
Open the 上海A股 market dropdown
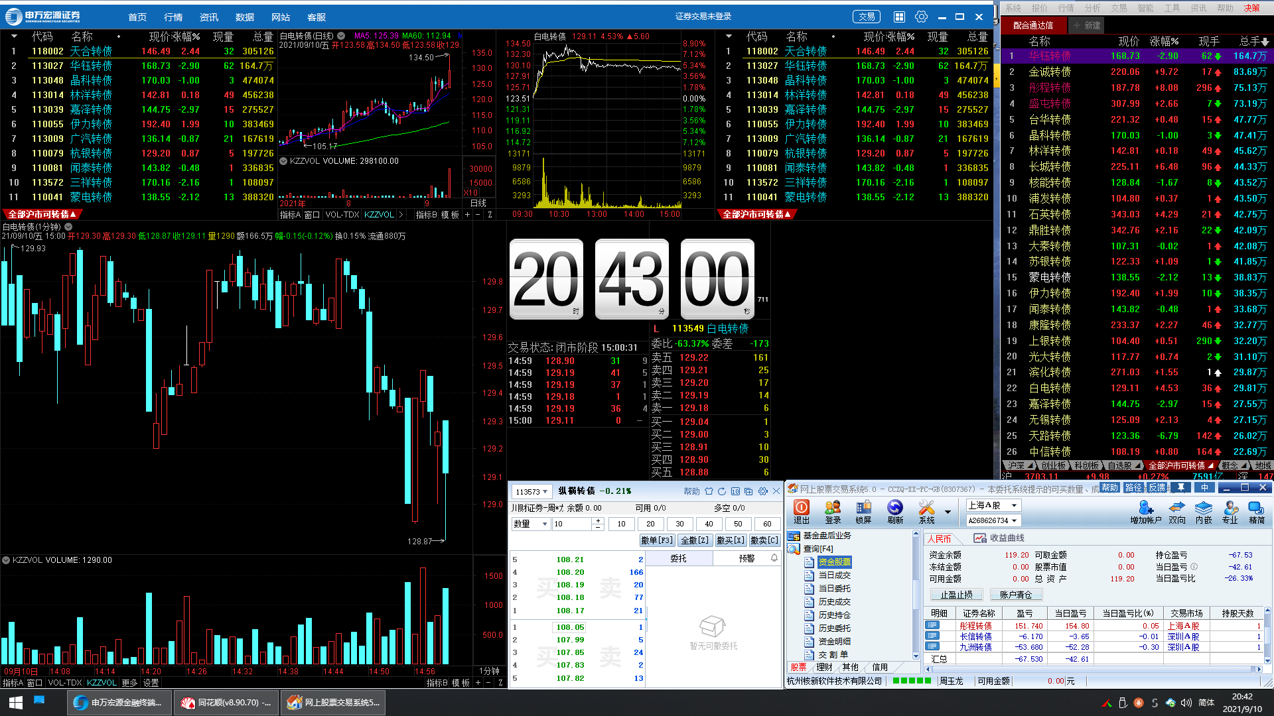pyautogui.click(x=993, y=505)
